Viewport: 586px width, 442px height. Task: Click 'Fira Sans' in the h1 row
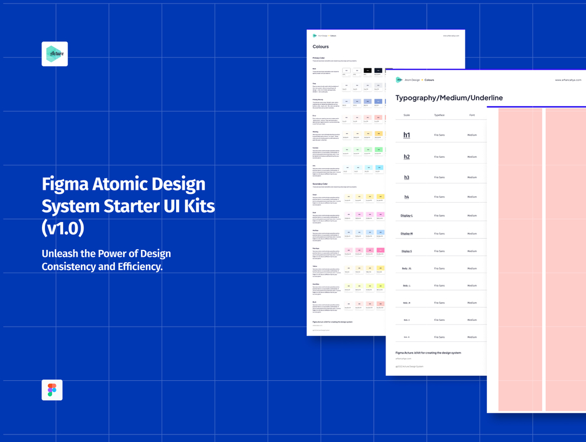(x=439, y=135)
